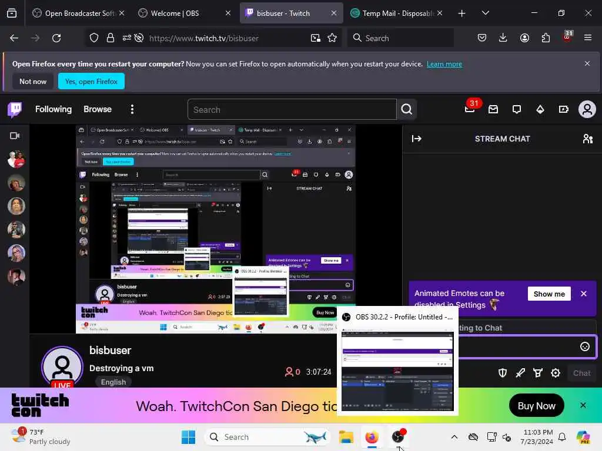The height and width of the screenshot is (451, 602).
Task: Click Show me for animated emotes
Action: pos(549,294)
